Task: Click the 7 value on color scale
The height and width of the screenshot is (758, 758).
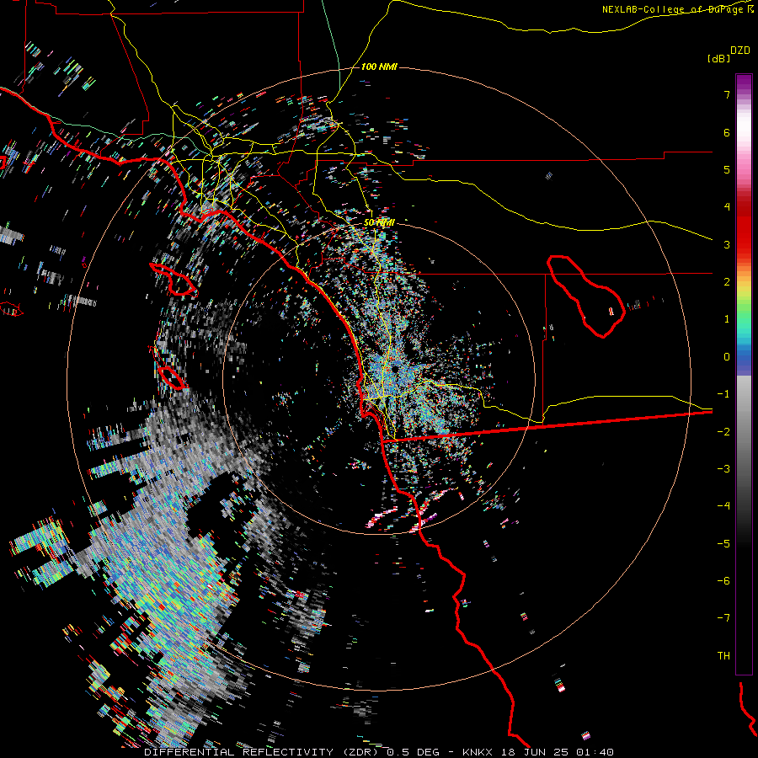Action: [727, 94]
